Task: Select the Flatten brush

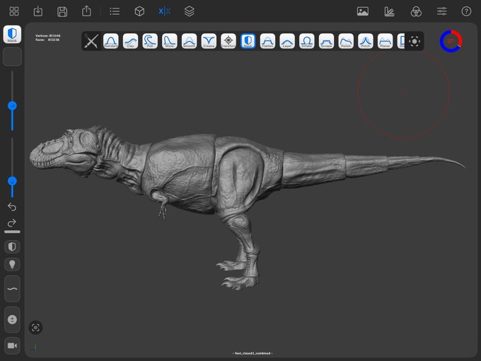Action: click(x=267, y=41)
